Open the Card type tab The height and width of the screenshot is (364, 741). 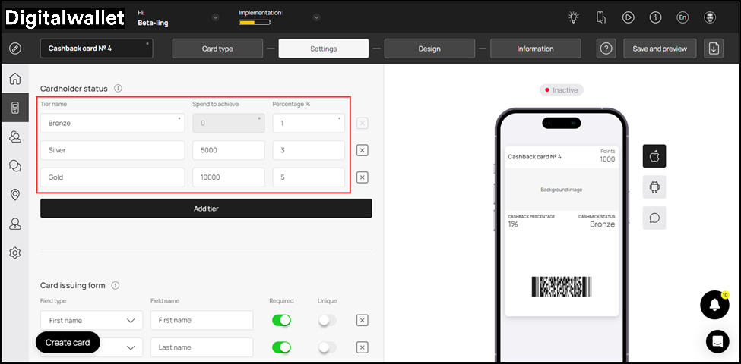(217, 49)
